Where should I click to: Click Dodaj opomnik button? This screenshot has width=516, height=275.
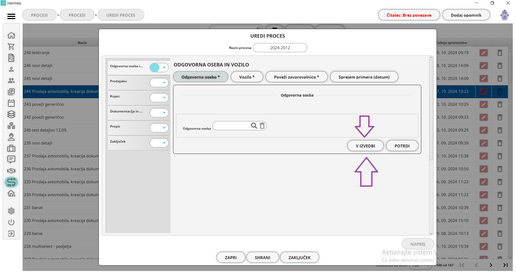466,15
